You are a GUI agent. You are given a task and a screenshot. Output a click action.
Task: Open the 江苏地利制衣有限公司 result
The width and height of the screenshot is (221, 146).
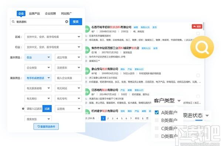tap(105, 90)
